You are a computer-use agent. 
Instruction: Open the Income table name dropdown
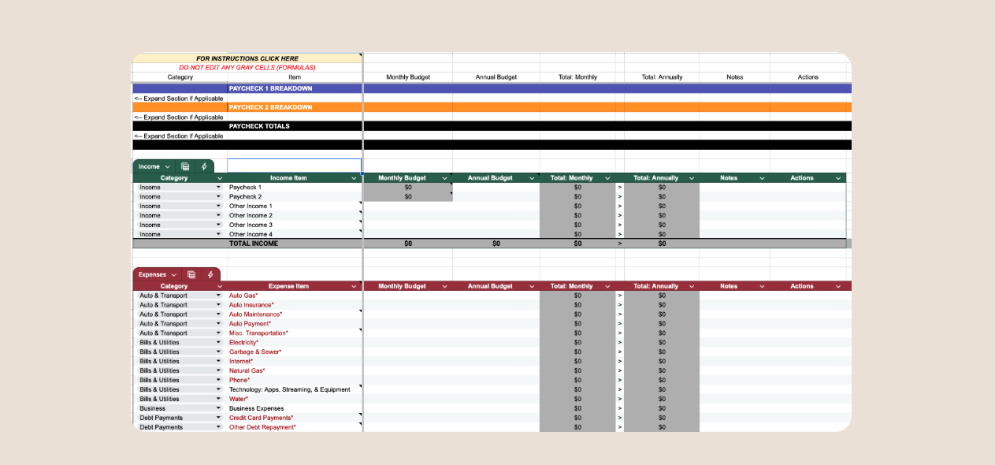[168, 166]
